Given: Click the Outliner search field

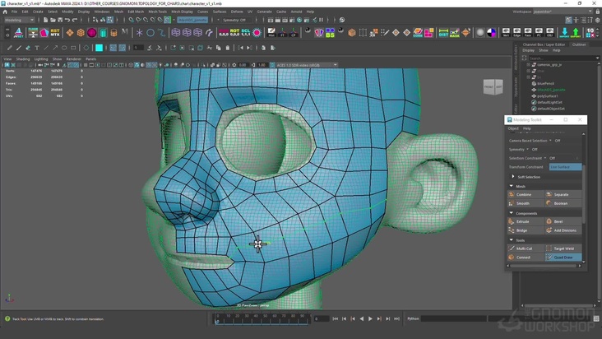Looking at the screenshot, I should coord(563,58).
